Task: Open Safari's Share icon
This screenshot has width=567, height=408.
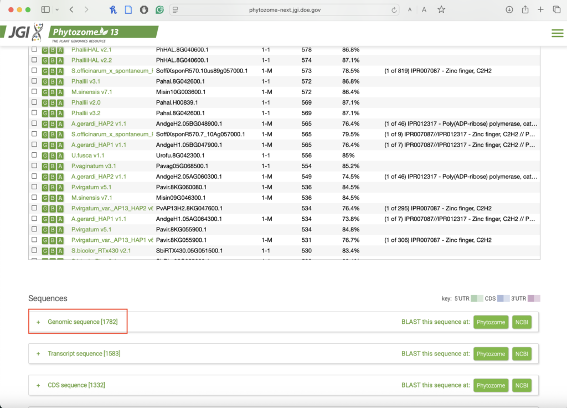Action: coord(525,9)
